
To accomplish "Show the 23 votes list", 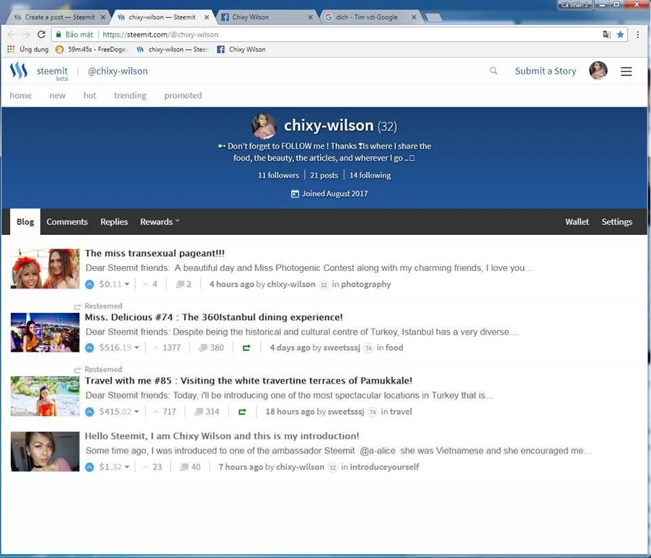I will (x=152, y=467).
